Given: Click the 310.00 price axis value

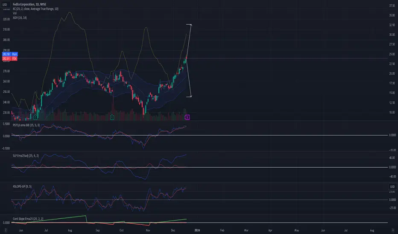Looking at the screenshot, I should click(6, 29).
